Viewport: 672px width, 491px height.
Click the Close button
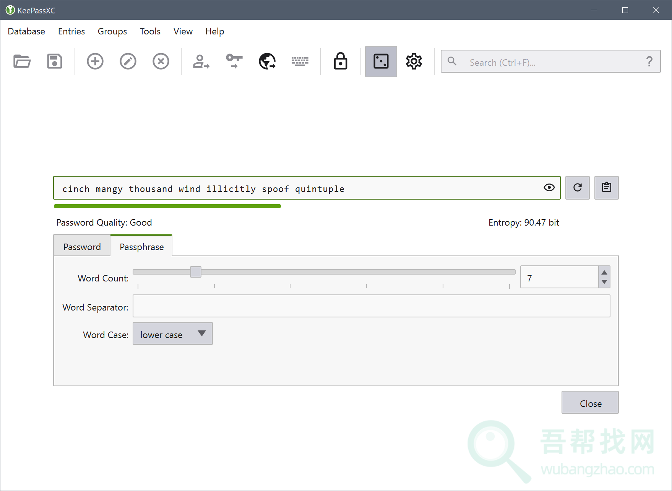tap(590, 403)
